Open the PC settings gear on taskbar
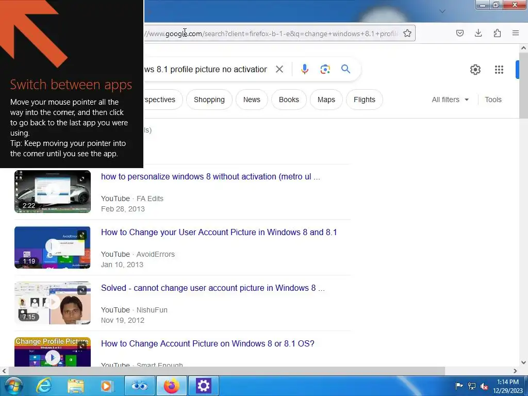Screen dimensions: 528x396 203,386
